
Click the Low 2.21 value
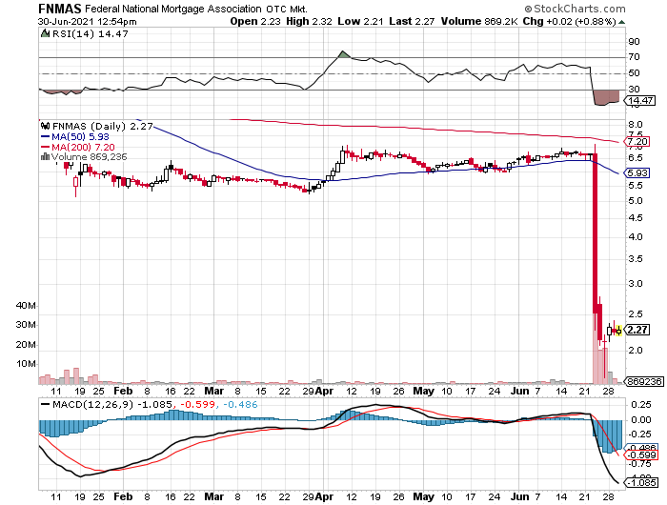tap(361, 21)
